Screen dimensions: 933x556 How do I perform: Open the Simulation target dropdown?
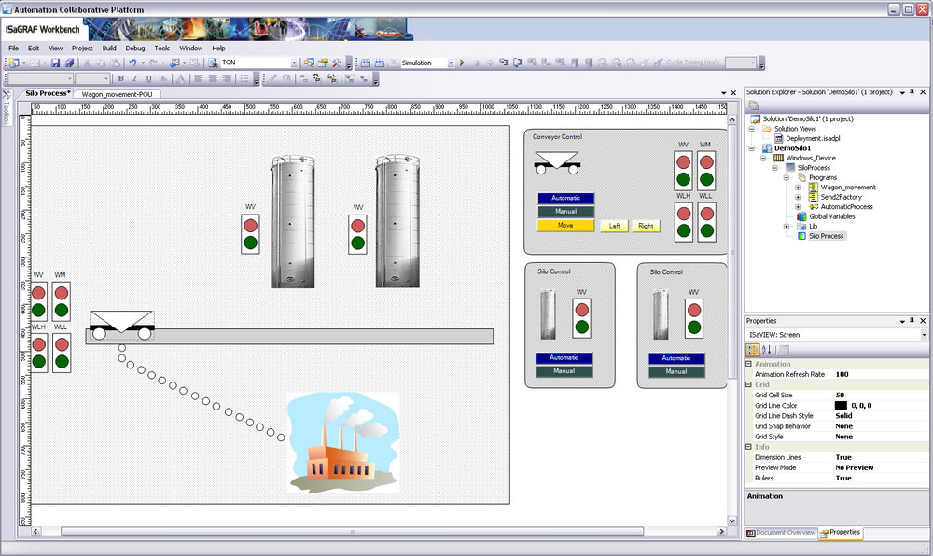452,63
